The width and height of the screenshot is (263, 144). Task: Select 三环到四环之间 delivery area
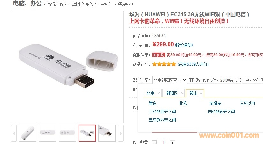pos(162,112)
